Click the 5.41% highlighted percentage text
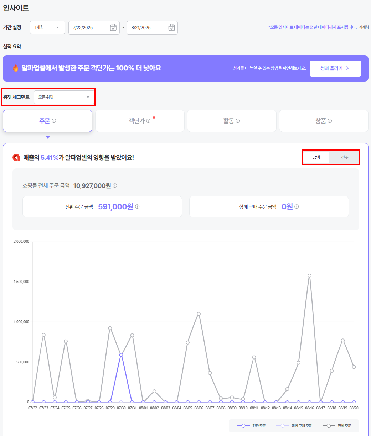 coord(50,158)
